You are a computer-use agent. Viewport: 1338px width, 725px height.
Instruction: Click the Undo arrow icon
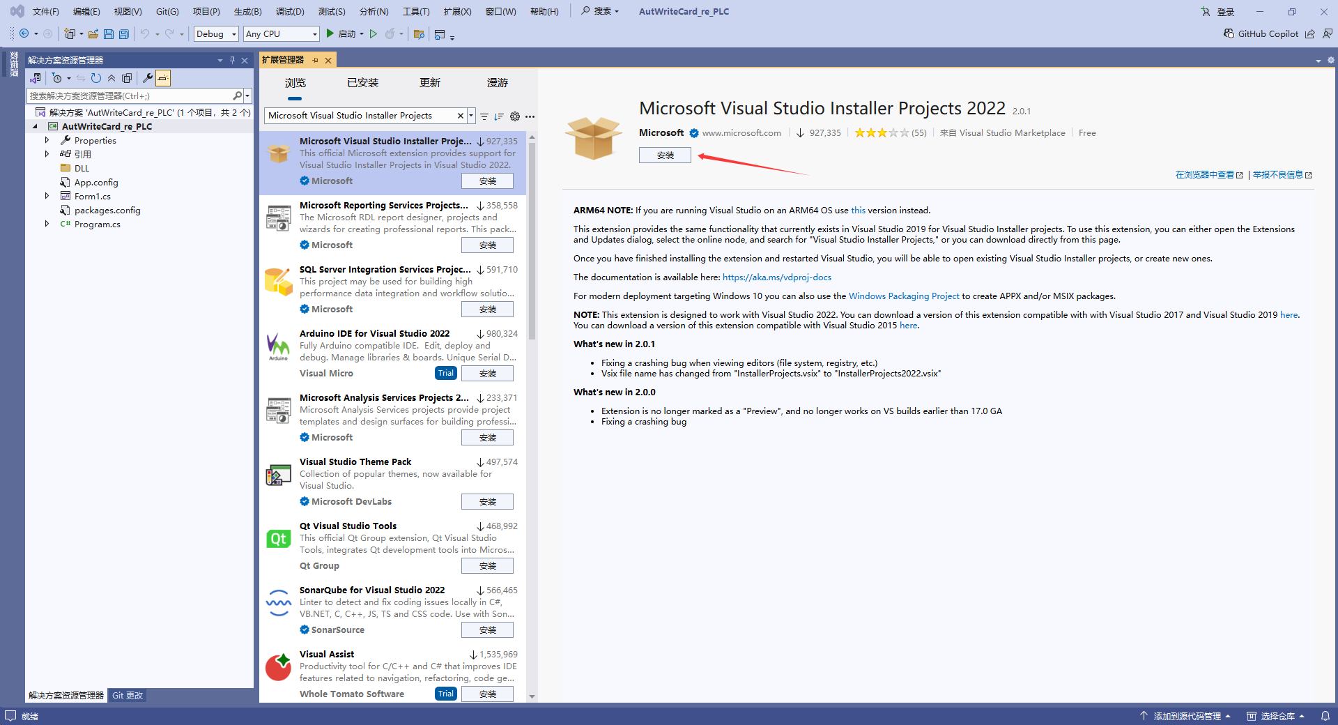point(145,33)
